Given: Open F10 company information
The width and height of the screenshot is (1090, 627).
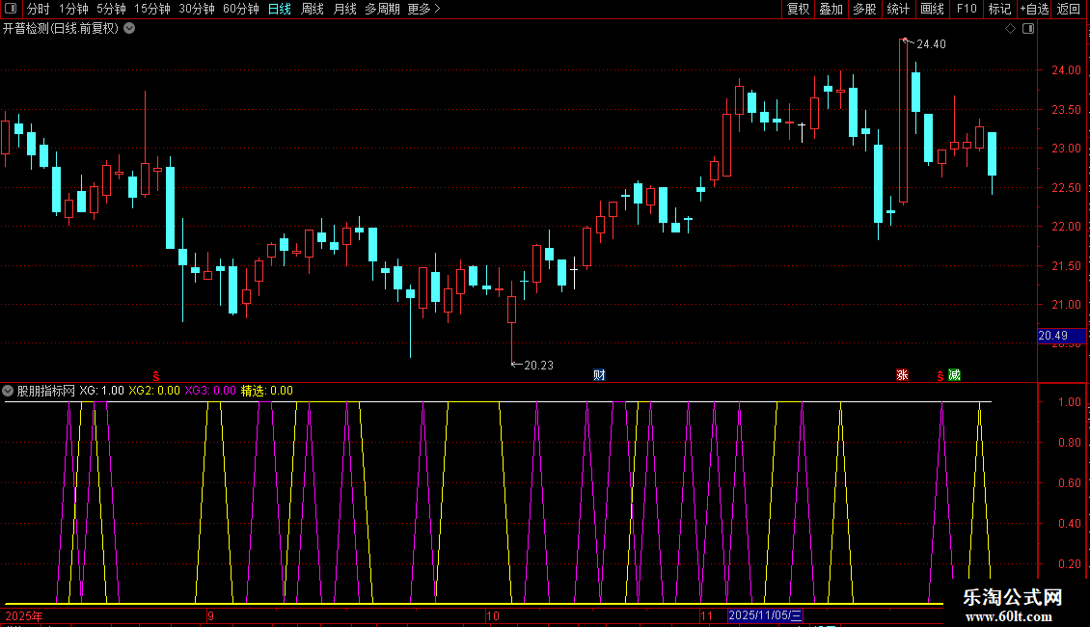Looking at the screenshot, I should pos(967,9).
